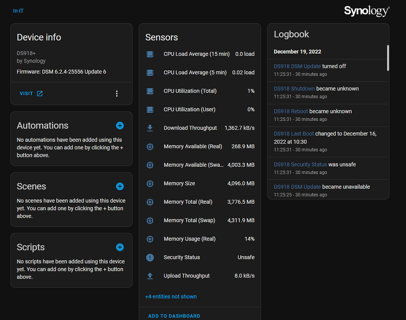
Task: Add a new automation with the plus icon
Action: coord(120,126)
